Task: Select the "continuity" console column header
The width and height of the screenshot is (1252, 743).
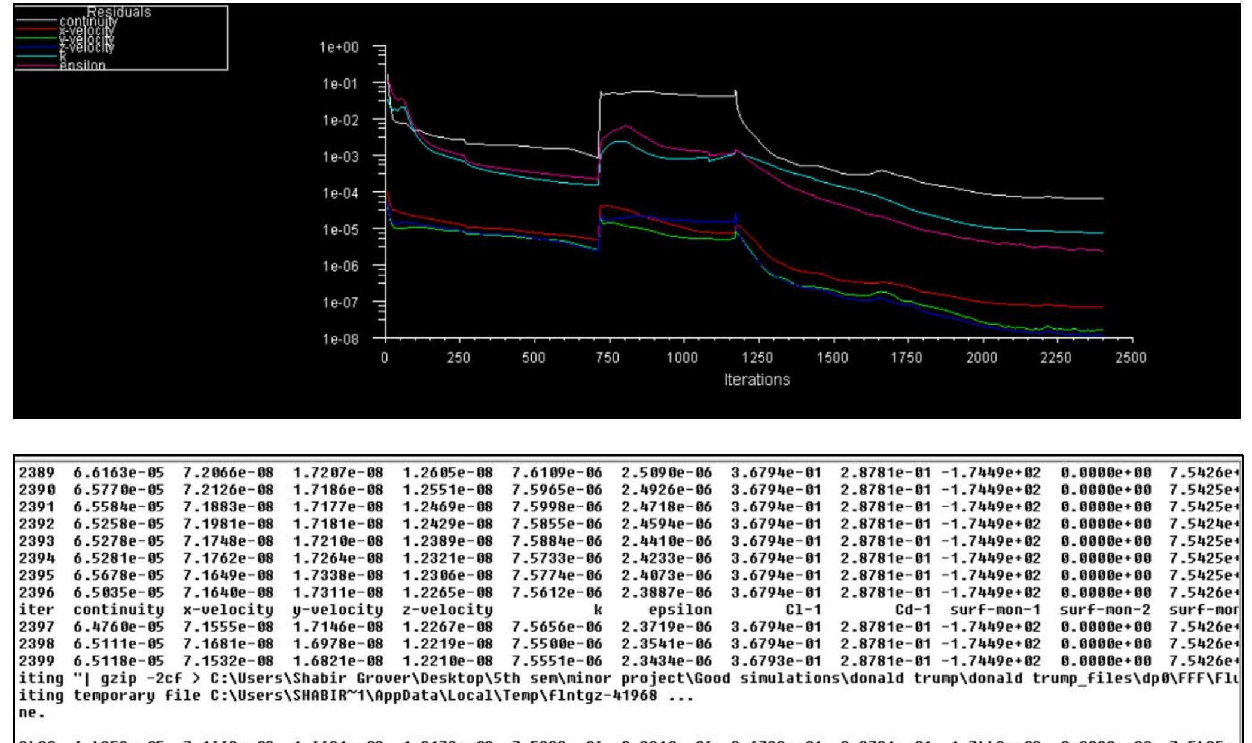Action: 118,610
